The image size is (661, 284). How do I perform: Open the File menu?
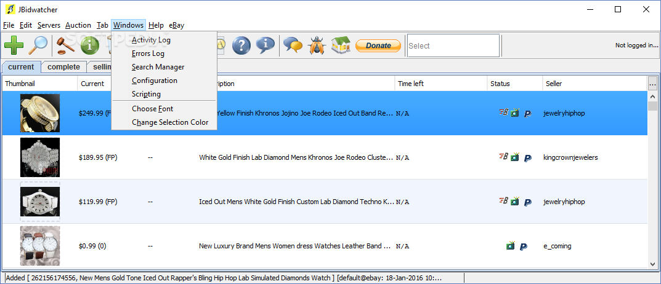(x=9, y=25)
